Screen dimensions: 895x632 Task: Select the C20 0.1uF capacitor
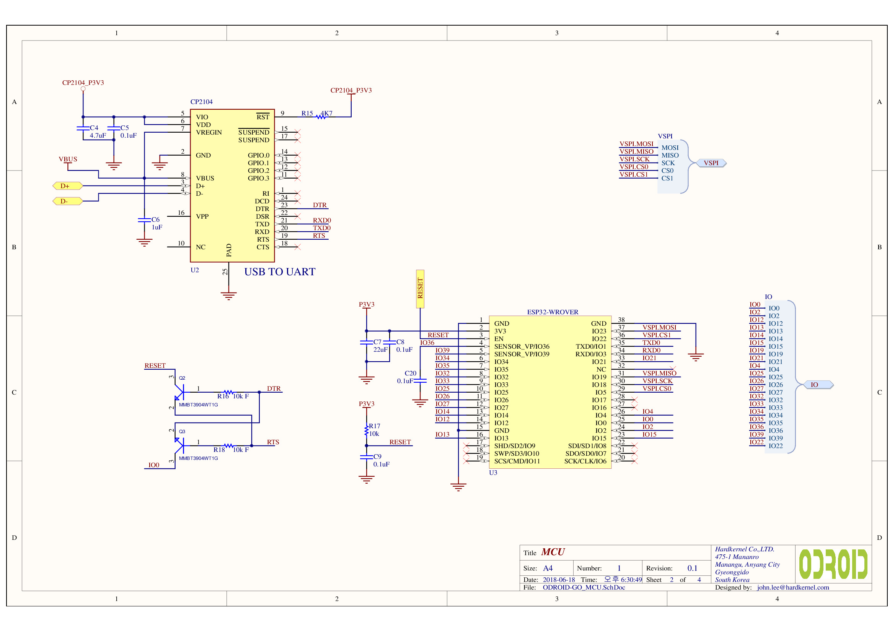coord(420,380)
